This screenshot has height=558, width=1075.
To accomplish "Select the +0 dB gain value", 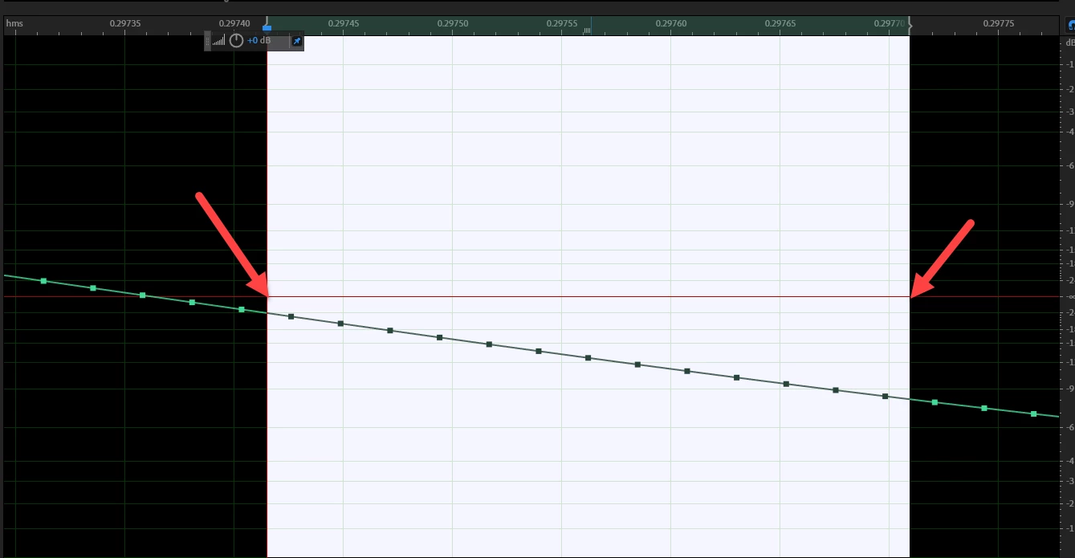I will click(258, 41).
